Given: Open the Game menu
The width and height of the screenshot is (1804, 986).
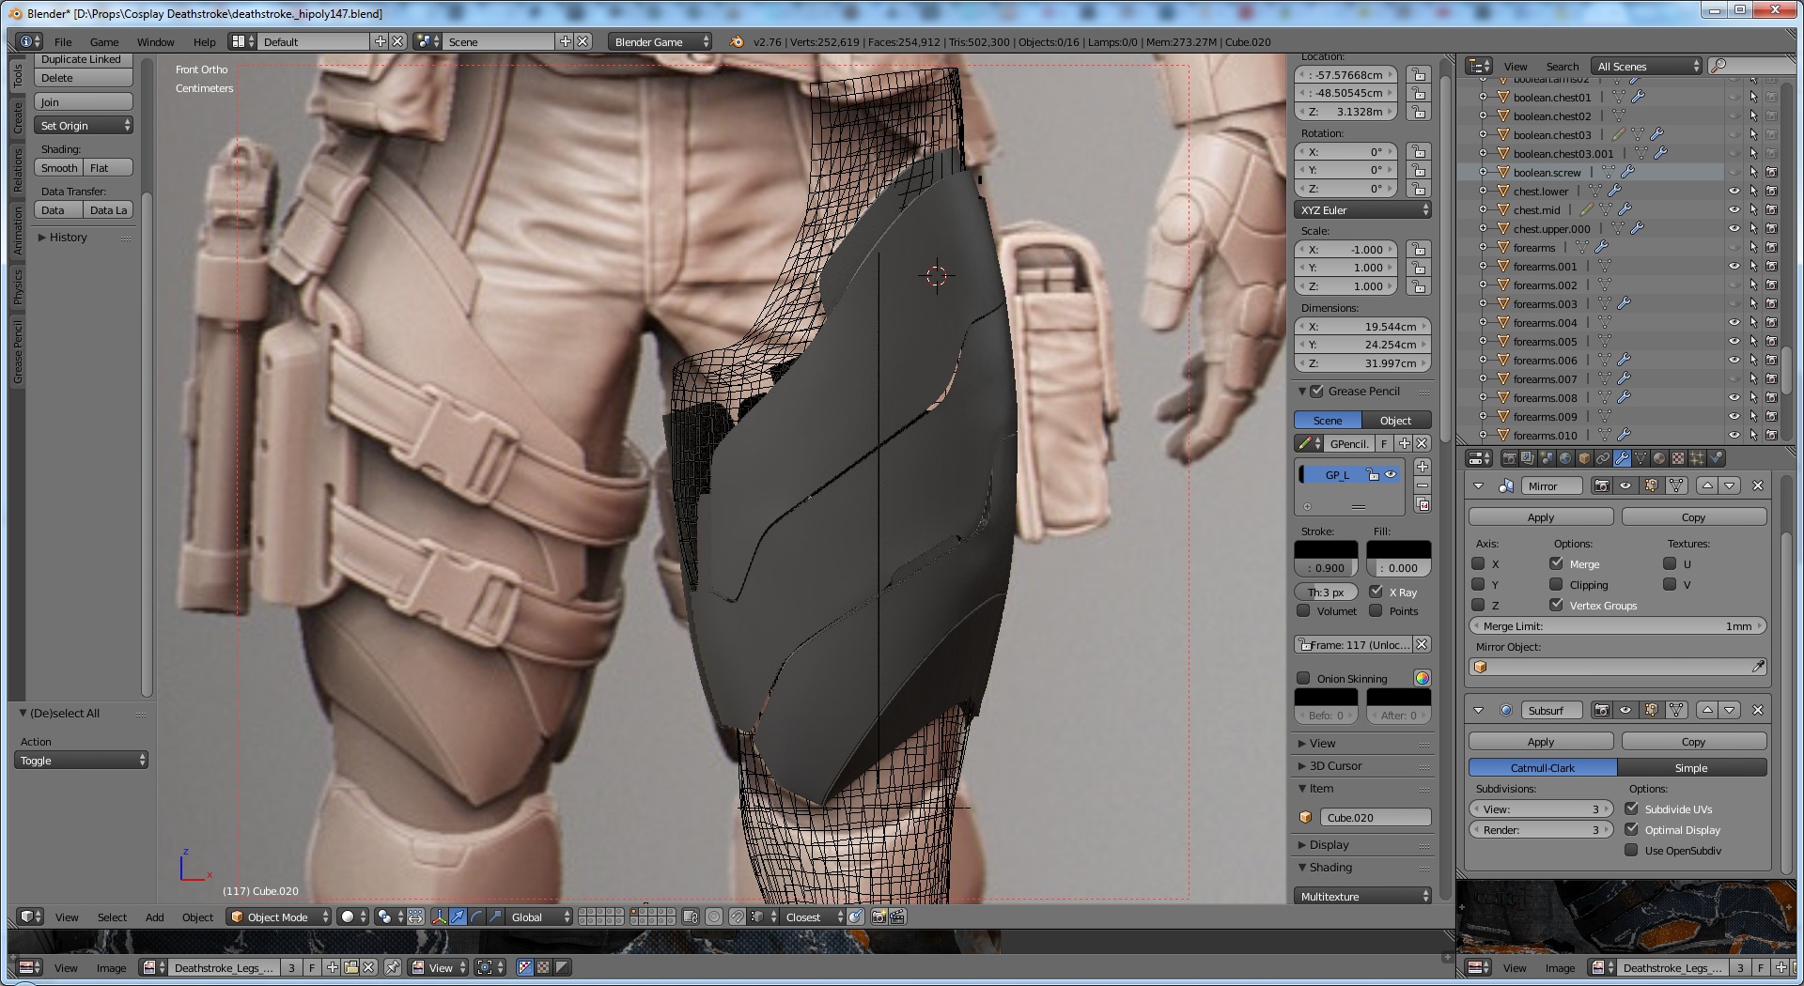Looking at the screenshot, I should (x=104, y=41).
